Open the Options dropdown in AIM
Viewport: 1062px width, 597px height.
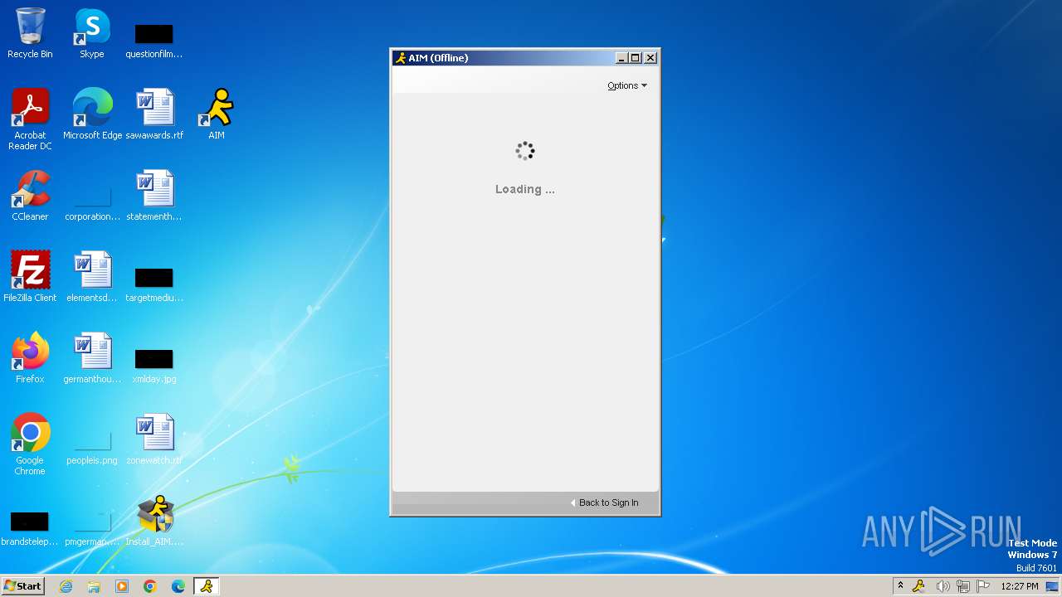click(x=626, y=85)
